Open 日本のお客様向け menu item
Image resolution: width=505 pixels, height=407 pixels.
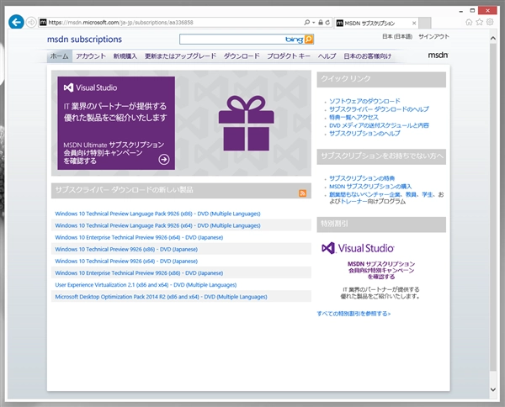coord(368,56)
